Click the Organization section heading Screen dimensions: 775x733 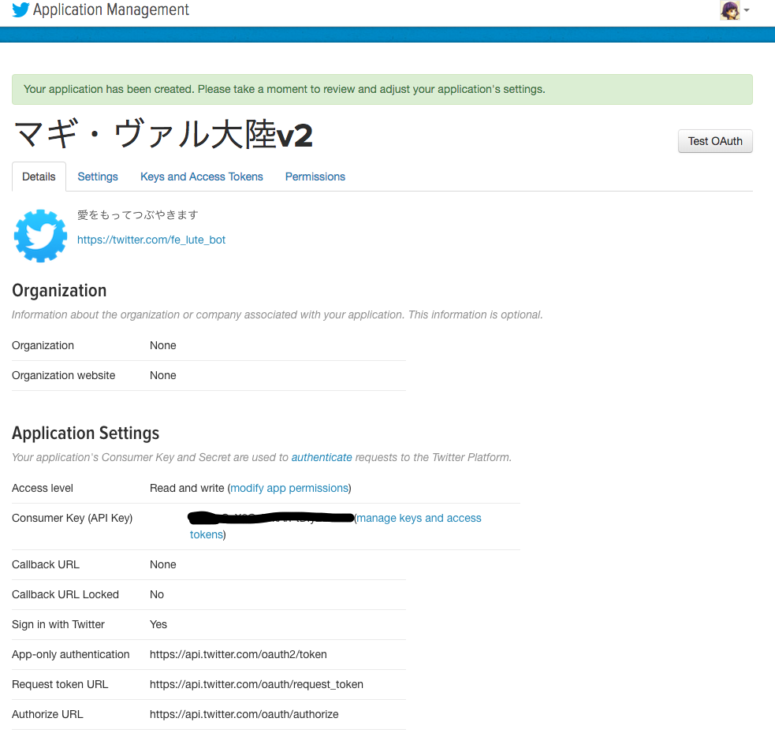click(x=59, y=291)
